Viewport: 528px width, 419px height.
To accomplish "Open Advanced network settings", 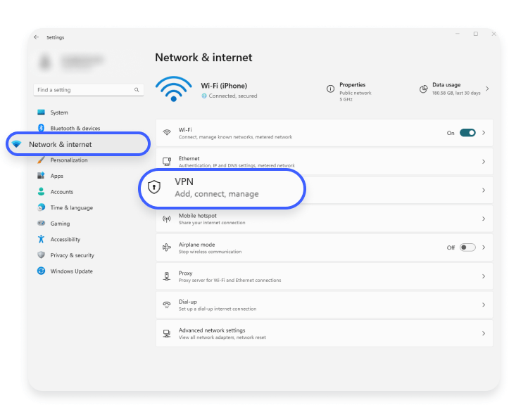I will pos(324,333).
